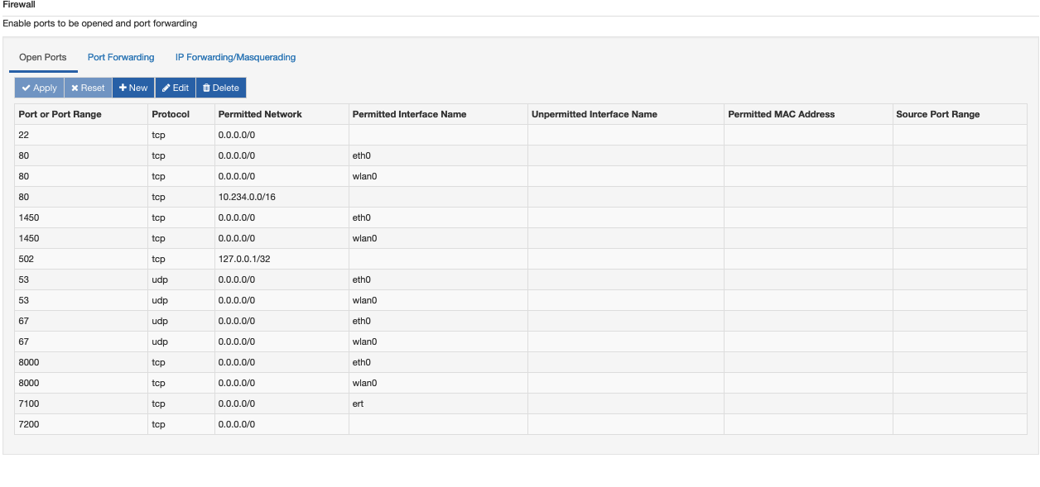Create a new rule with the New button

click(x=133, y=87)
